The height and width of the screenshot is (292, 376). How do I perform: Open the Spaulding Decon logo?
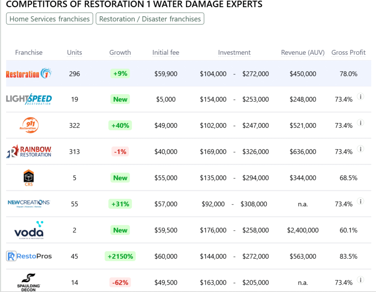click(x=29, y=282)
